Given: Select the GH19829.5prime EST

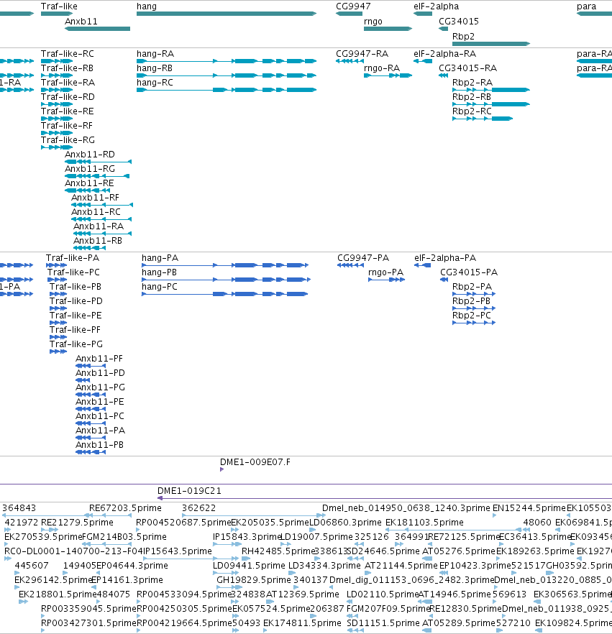Looking at the screenshot, I should click(x=254, y=580).
